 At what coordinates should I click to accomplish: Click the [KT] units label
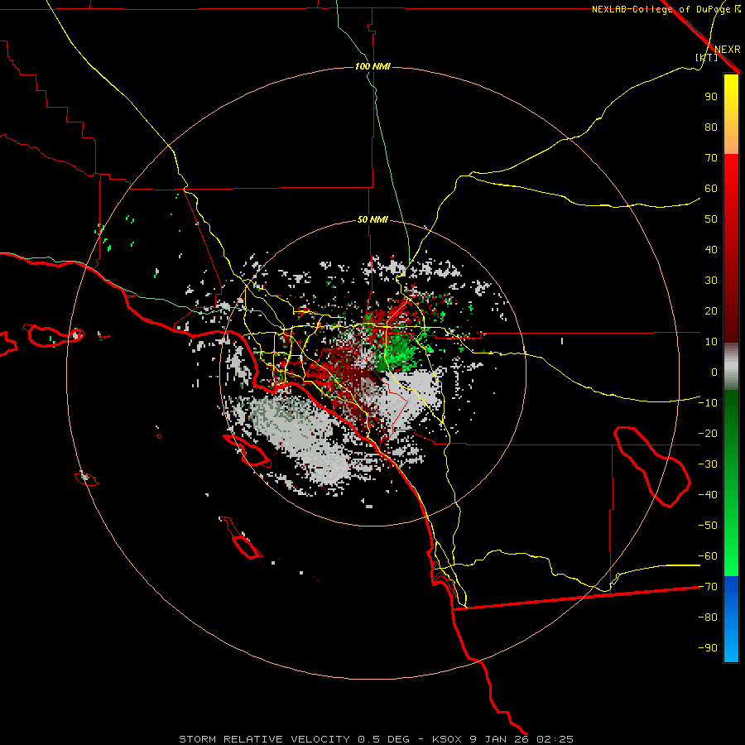coord(706,57)
